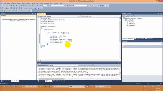Pin the Toolbox auto-hide pushpin
Image resolution: width=163 pixels, height=91 pixels.
pos(34,14)
